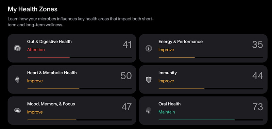Click the red Attention status label
272x129 pixels.
[x=36, y=50]
